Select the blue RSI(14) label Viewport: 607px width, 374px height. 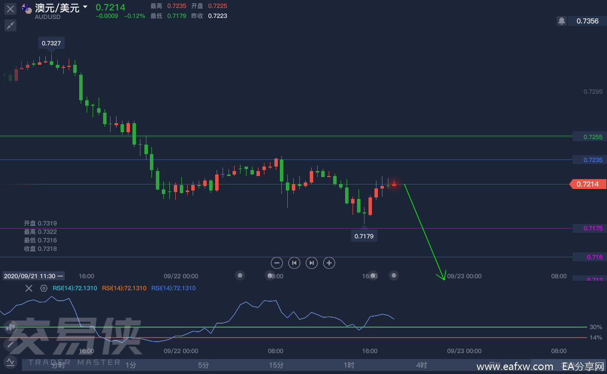(173, 288)
